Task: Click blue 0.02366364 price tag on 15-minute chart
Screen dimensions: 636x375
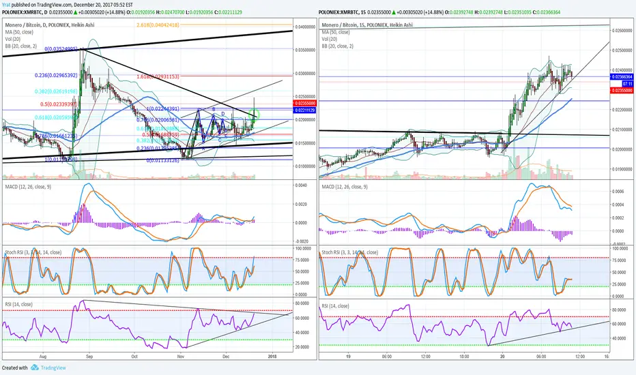Action: click(622, 76)
